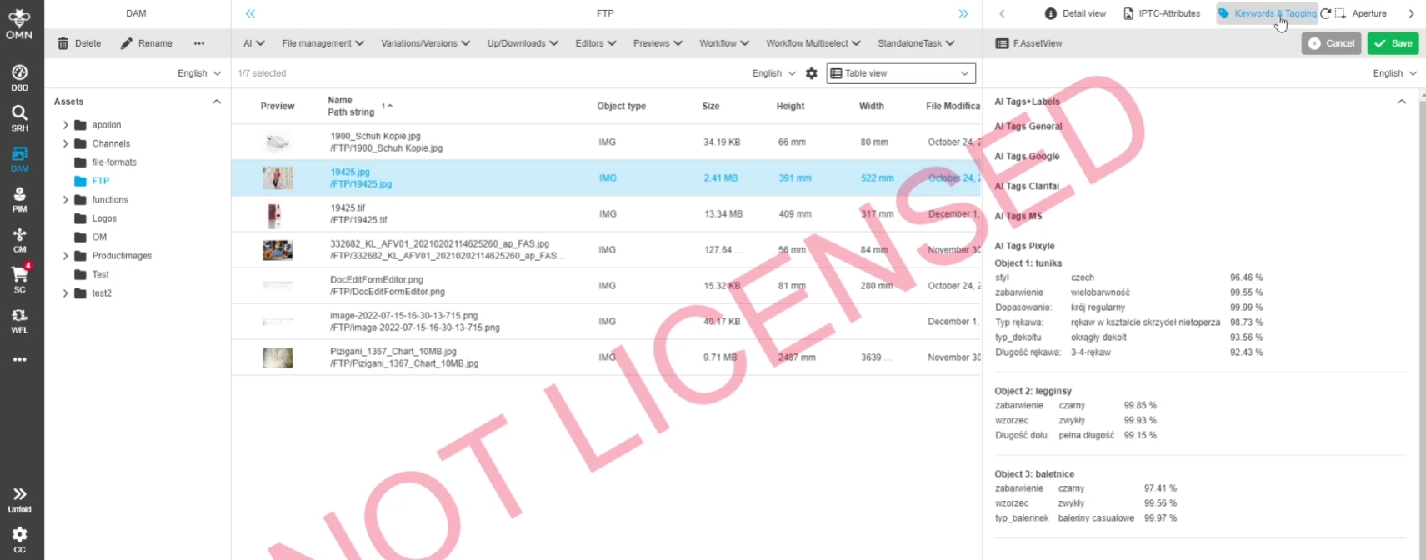This screenshot has width=1426, height=560.
Task: Open the CM module sidebar icon
Action: 19,240
